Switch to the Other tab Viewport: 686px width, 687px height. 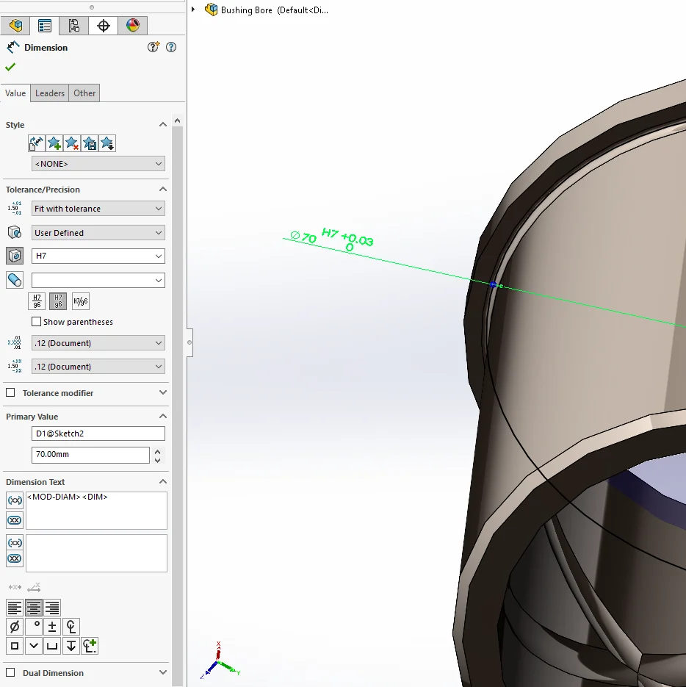pos(84,93)
